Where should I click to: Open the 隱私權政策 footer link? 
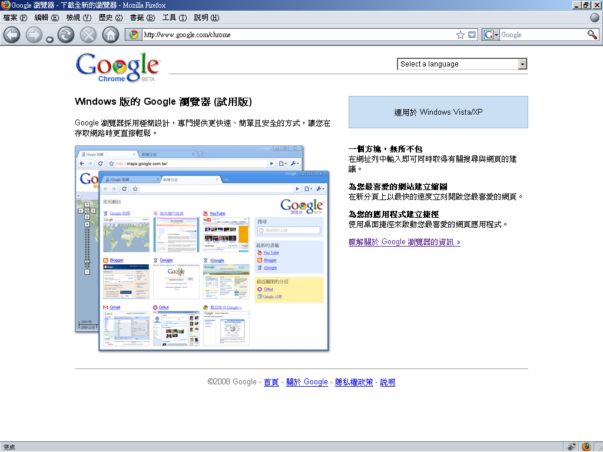[354, 382]
